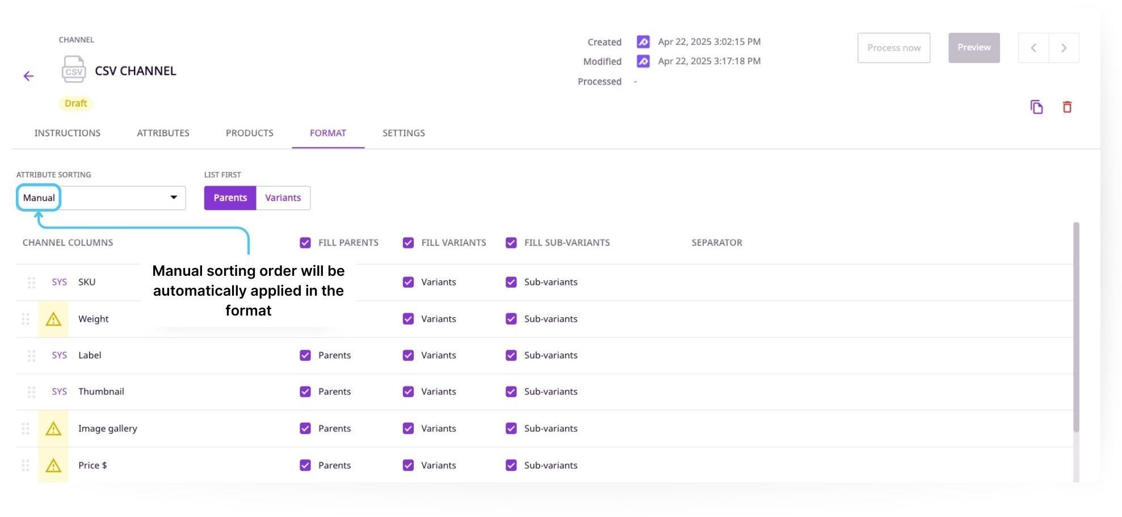The image size is (1122, 517).
Task: Click the Separator column header
Action: (717, 243)
